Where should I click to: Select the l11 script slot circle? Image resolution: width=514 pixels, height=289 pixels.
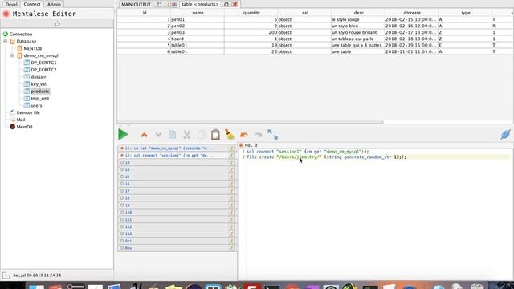pyautogui.click(x=122, y=219)
